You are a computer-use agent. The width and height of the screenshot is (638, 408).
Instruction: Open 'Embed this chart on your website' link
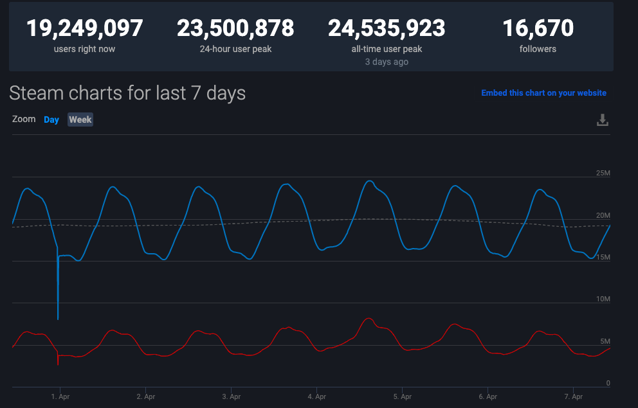coord(543,93)
